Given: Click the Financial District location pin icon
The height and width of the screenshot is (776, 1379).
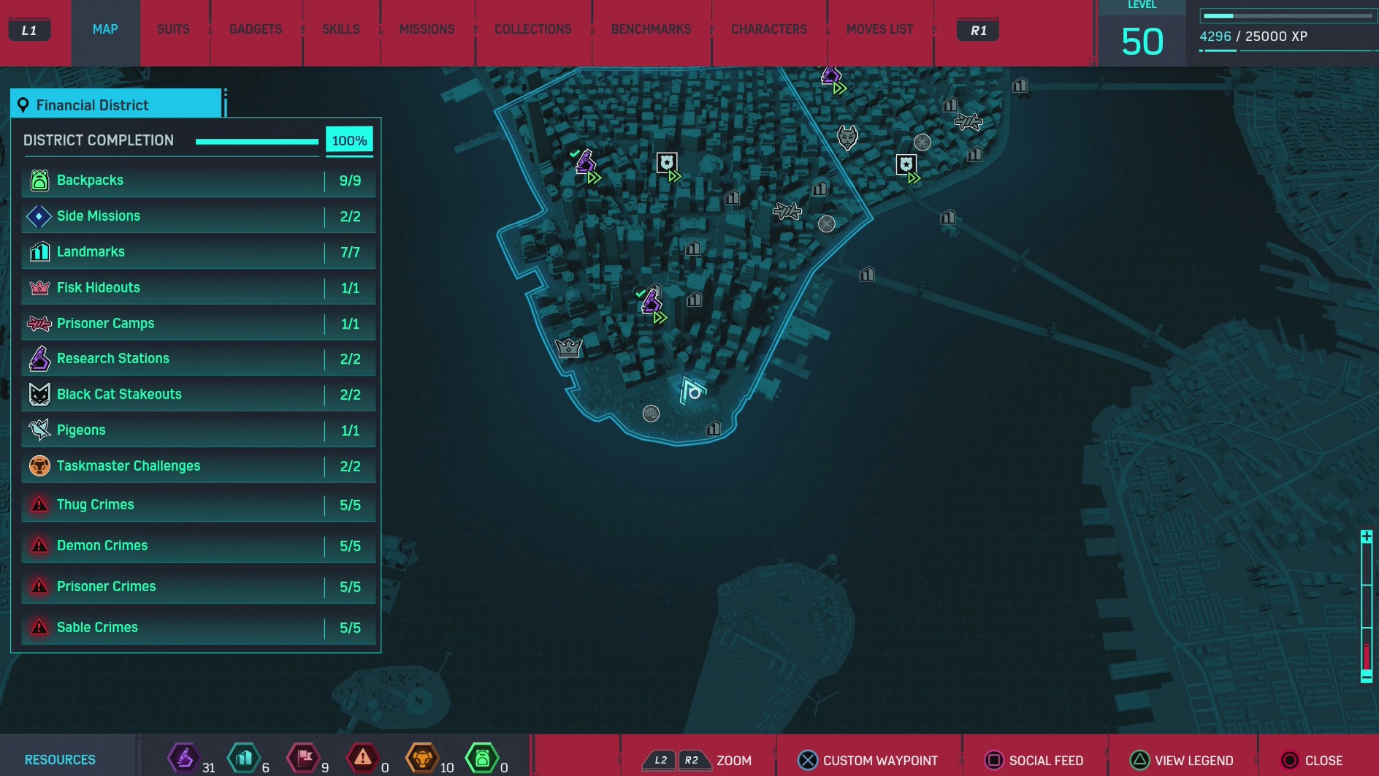Looking at the screenshot, I should 23,106.
